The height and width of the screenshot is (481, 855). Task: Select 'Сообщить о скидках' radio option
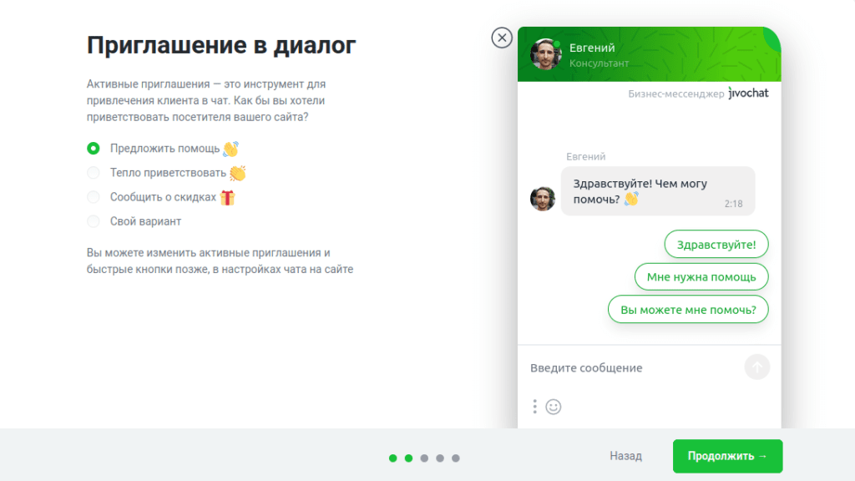click(x=94, y=197)
